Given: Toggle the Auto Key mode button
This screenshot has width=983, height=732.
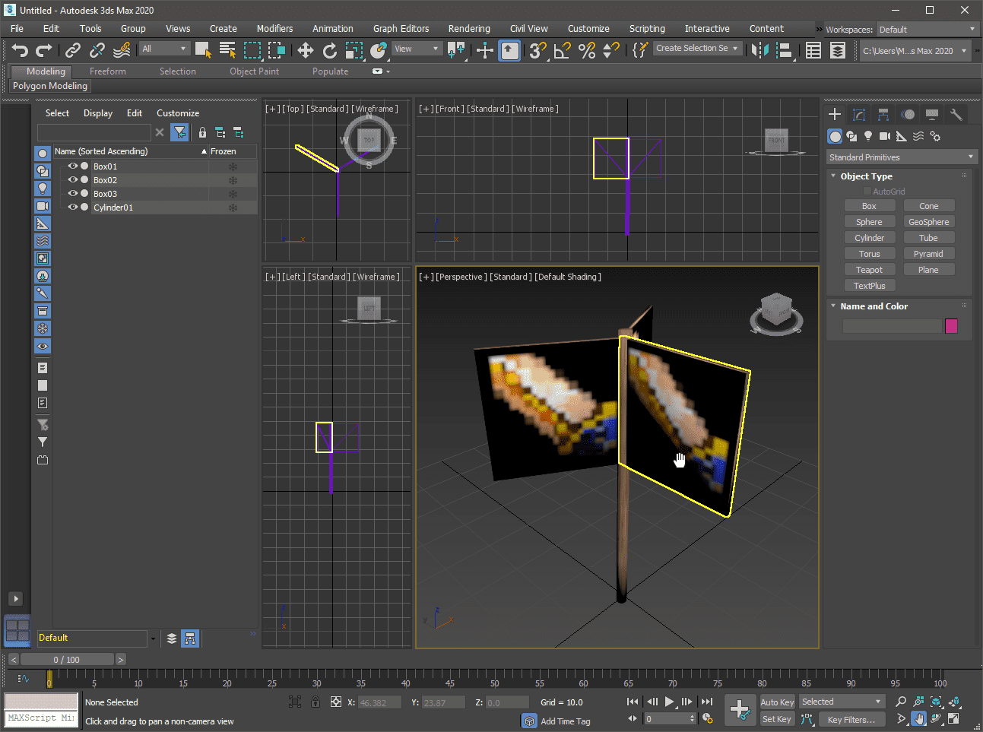Looking at the screenshot, I should 777,702.
